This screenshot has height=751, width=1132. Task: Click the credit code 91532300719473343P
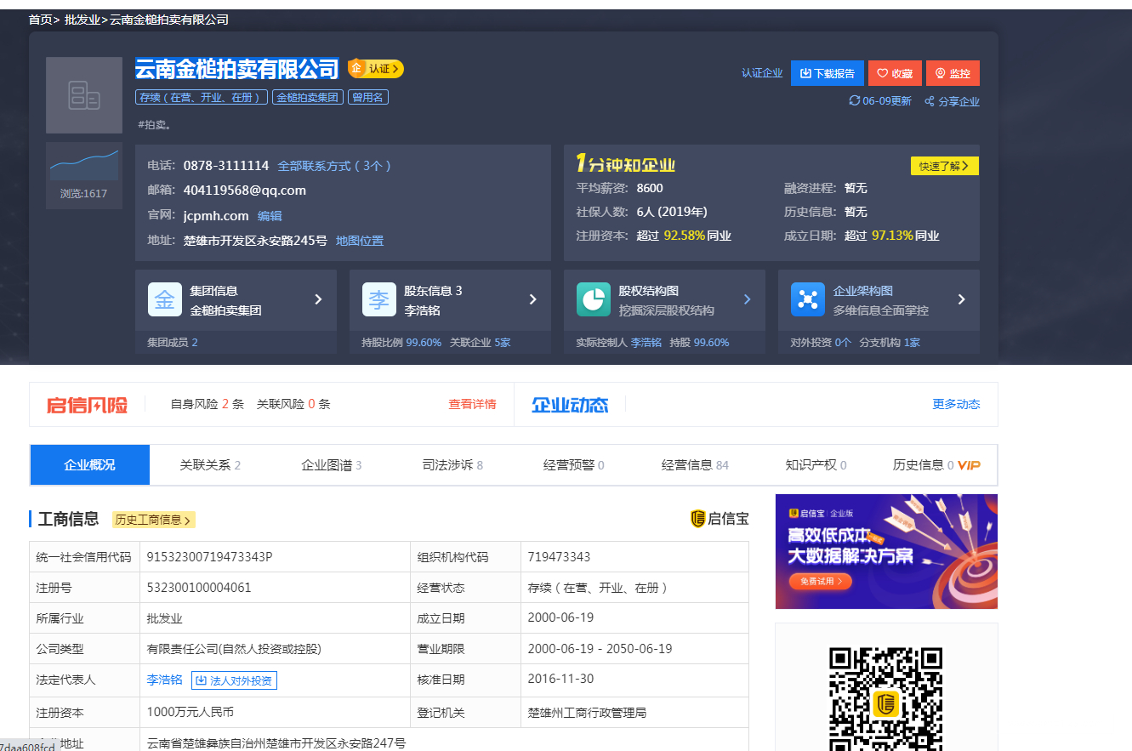click(x=209, y=557)
